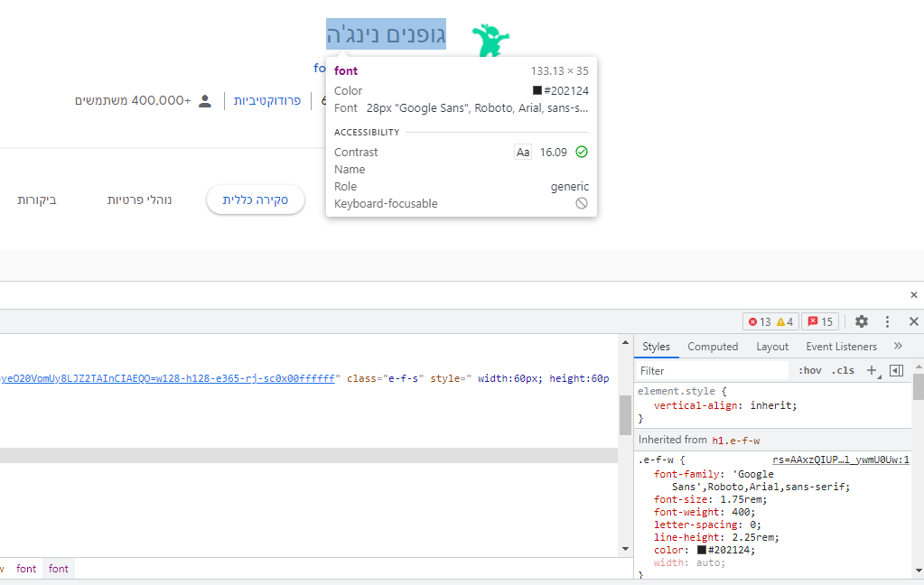
Task: Click Elements panel scrollbar thumb
Action: coord(625,414)
